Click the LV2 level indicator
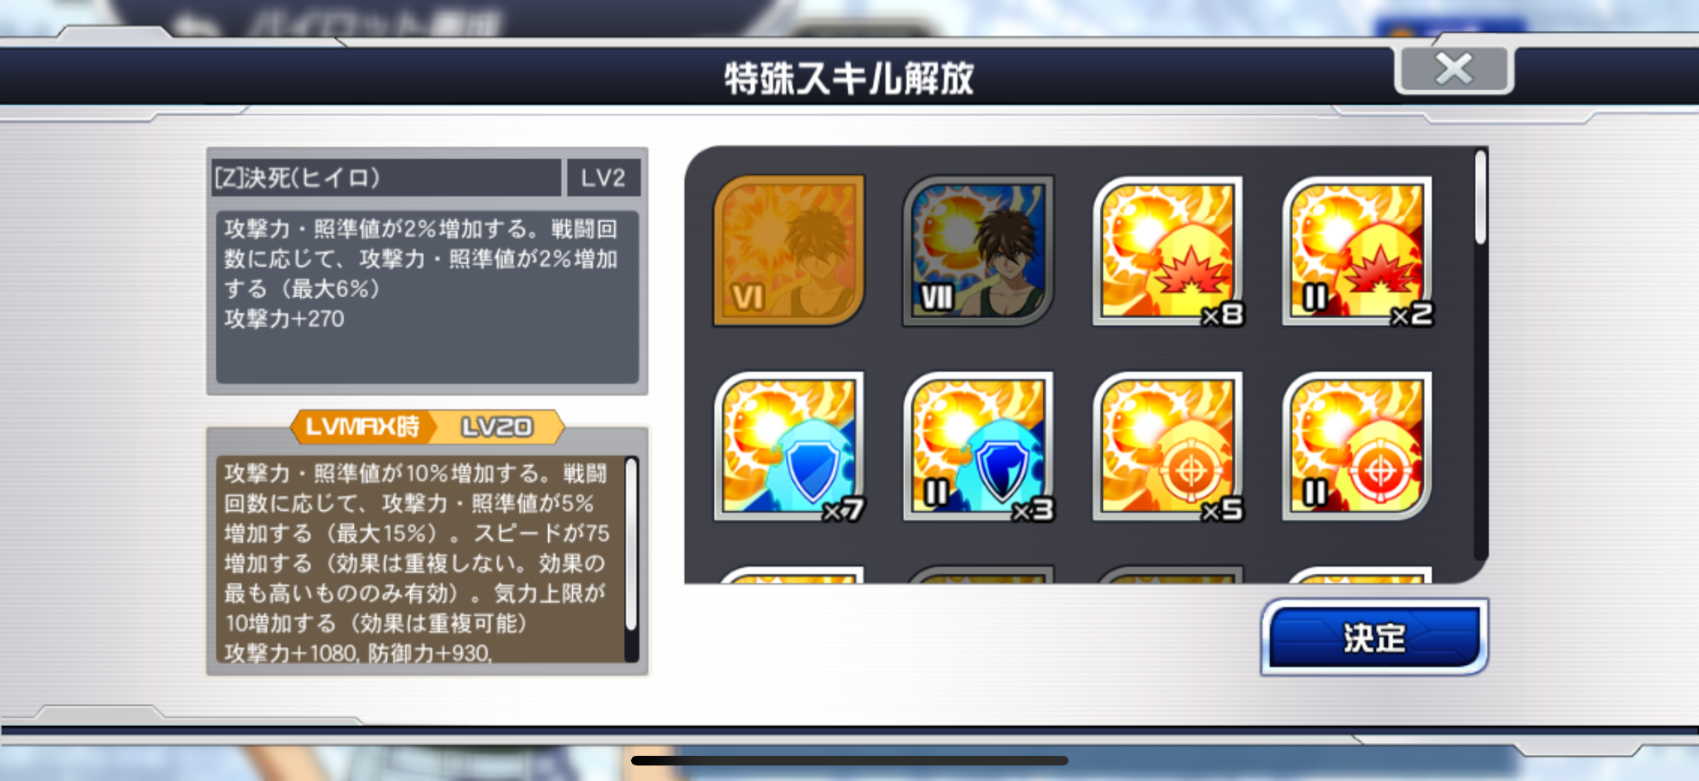This screenshot has height=781, width=1699. [x=603, y=177]
